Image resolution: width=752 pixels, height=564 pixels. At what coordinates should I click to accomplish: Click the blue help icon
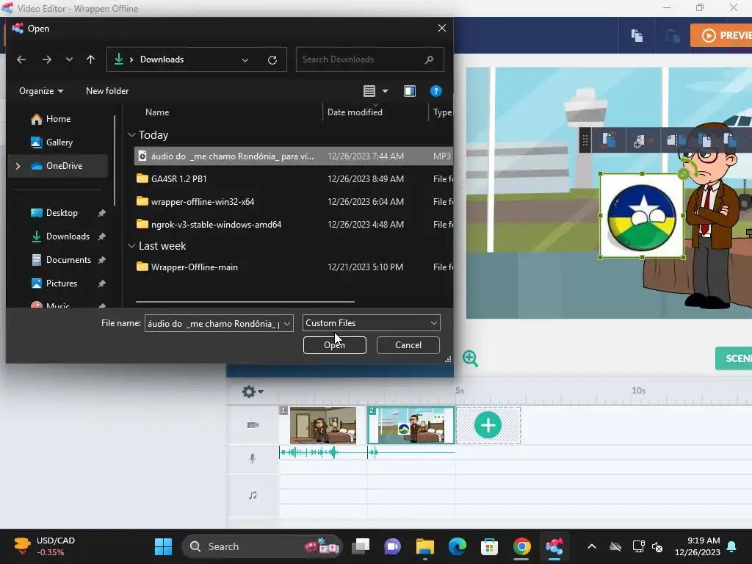435,91
